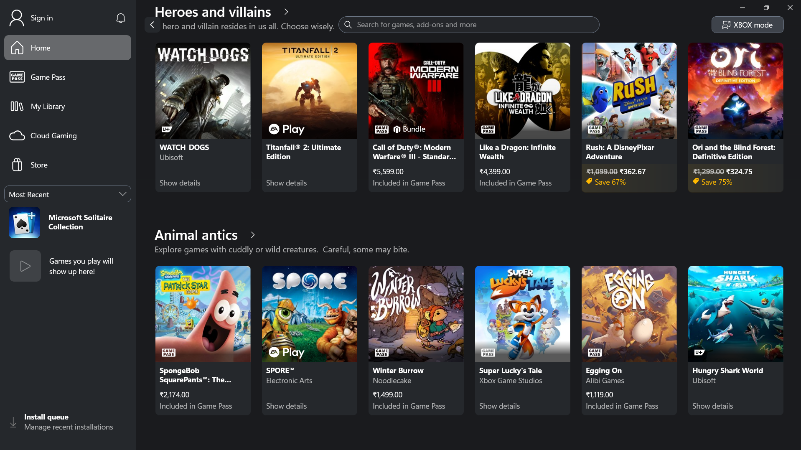This screenshot has height=450, width=801.
Task: Switch to XBOX mode
Action: (748, 25)
